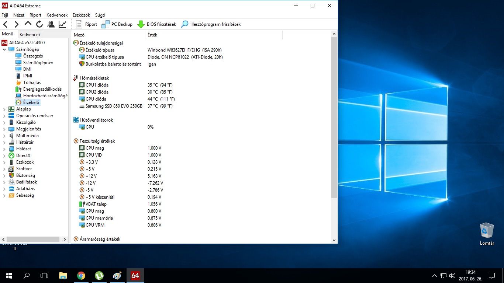
Task: Refresh the sensor page with the refresh icon
Action: pyautogui.click(x=39, y=24)
